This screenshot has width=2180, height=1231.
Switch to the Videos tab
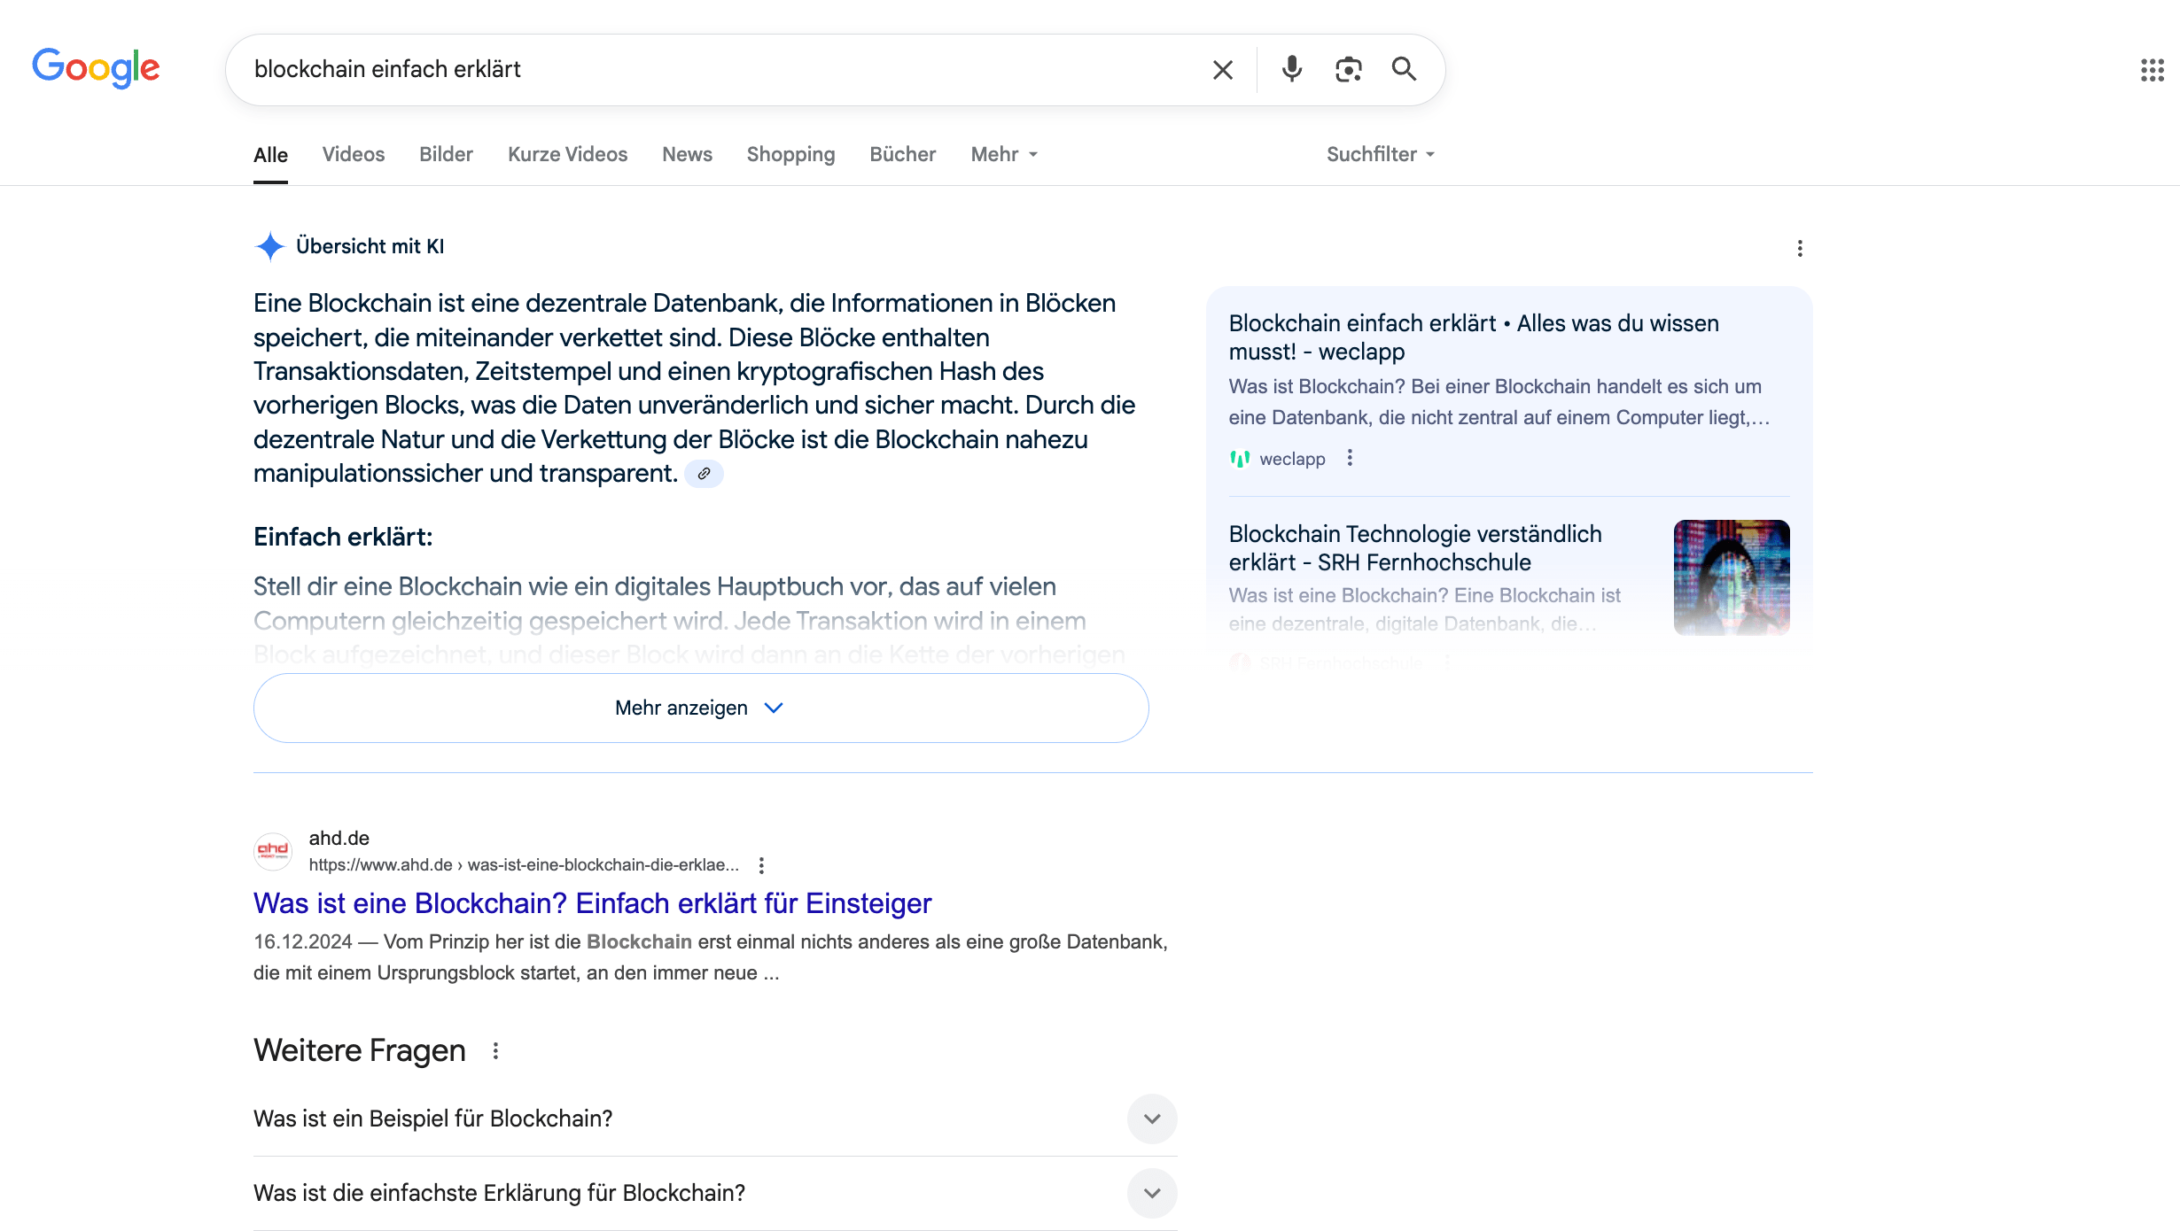pyautogui.click(x=354, y=154)
